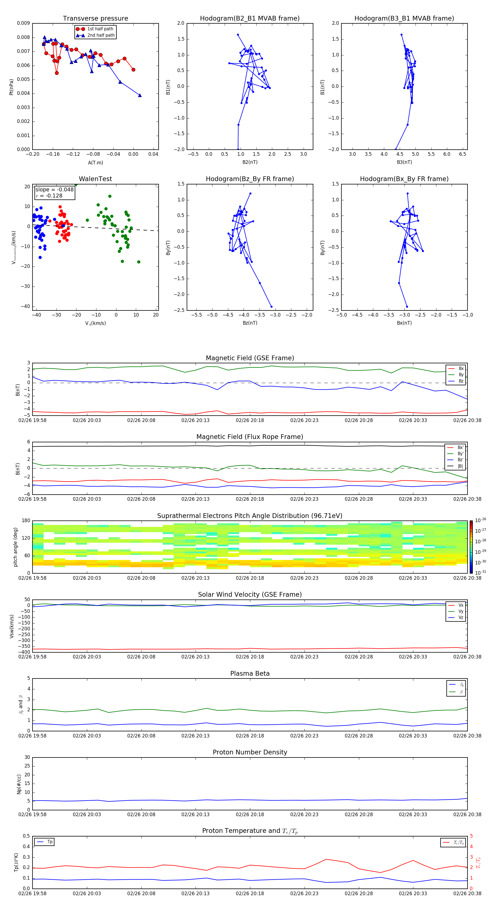Click the 'Hodogram(Bx_By FR frame)' title
This screenshot has height=918, width=500.
(x=404, y=179)
